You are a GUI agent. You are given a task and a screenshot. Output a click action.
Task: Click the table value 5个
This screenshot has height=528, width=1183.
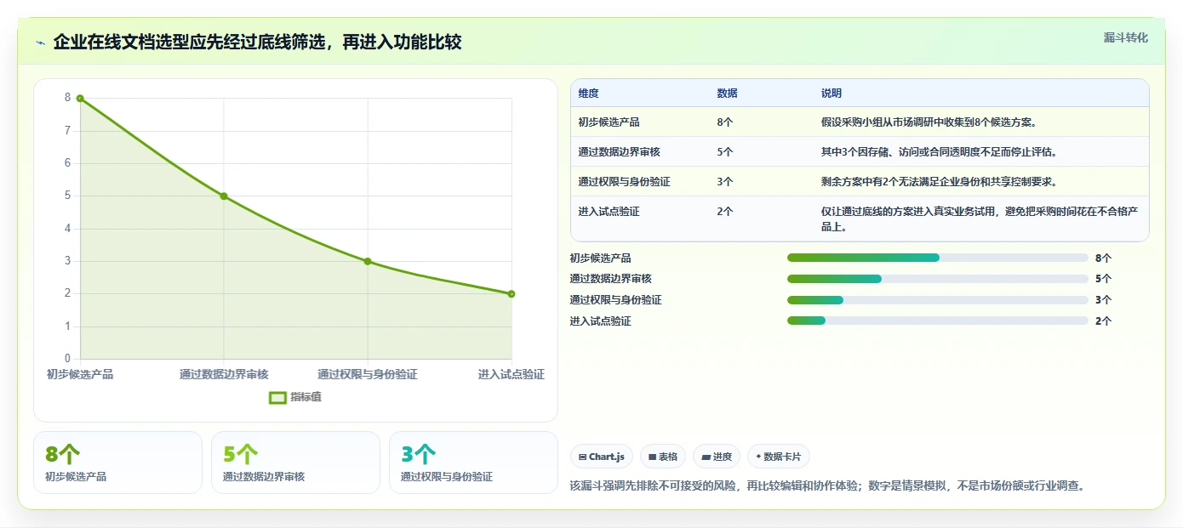(725, 152)
